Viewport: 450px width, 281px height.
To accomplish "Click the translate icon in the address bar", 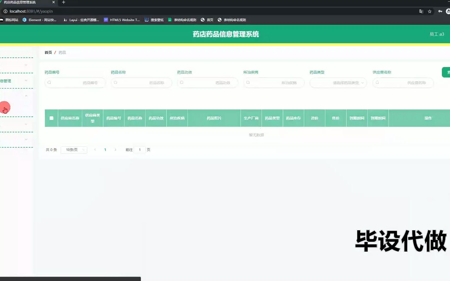I will pos(421,11).
